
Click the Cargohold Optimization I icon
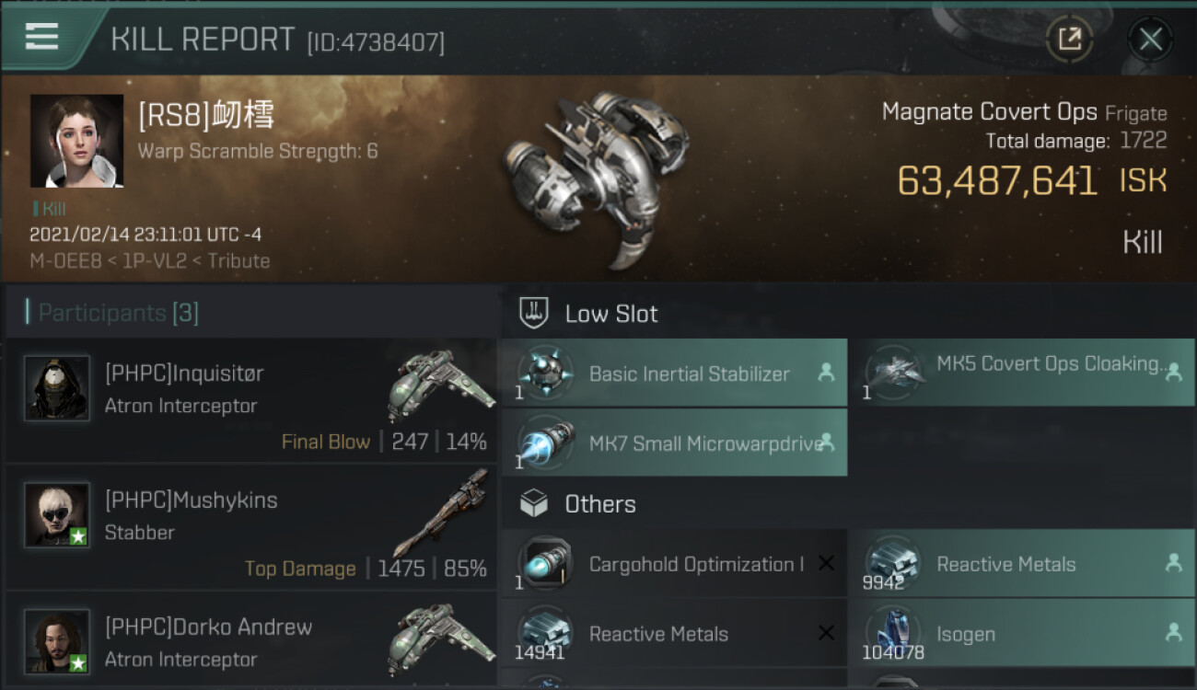pyautogui.click(x=545, y=563)
